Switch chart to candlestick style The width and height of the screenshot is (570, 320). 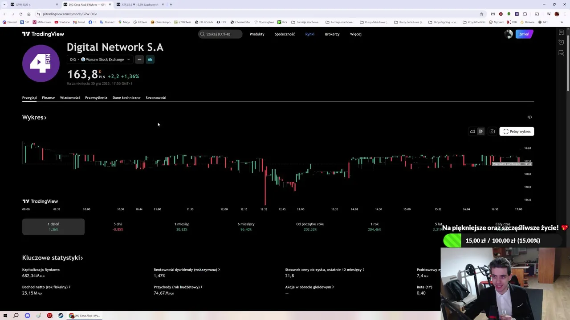(481, 132)
